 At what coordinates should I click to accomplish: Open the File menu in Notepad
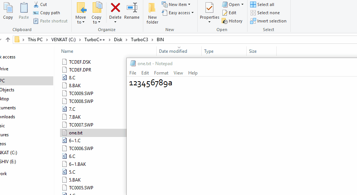[133, 73]
